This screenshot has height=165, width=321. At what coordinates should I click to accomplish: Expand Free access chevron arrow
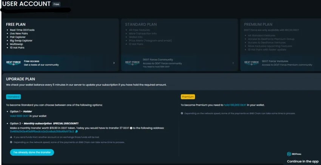click(x=114, y=63)
